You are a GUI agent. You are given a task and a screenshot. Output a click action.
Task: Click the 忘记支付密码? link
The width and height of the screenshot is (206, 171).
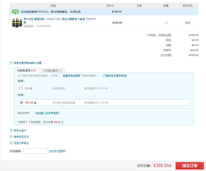[x=57, y=151]
